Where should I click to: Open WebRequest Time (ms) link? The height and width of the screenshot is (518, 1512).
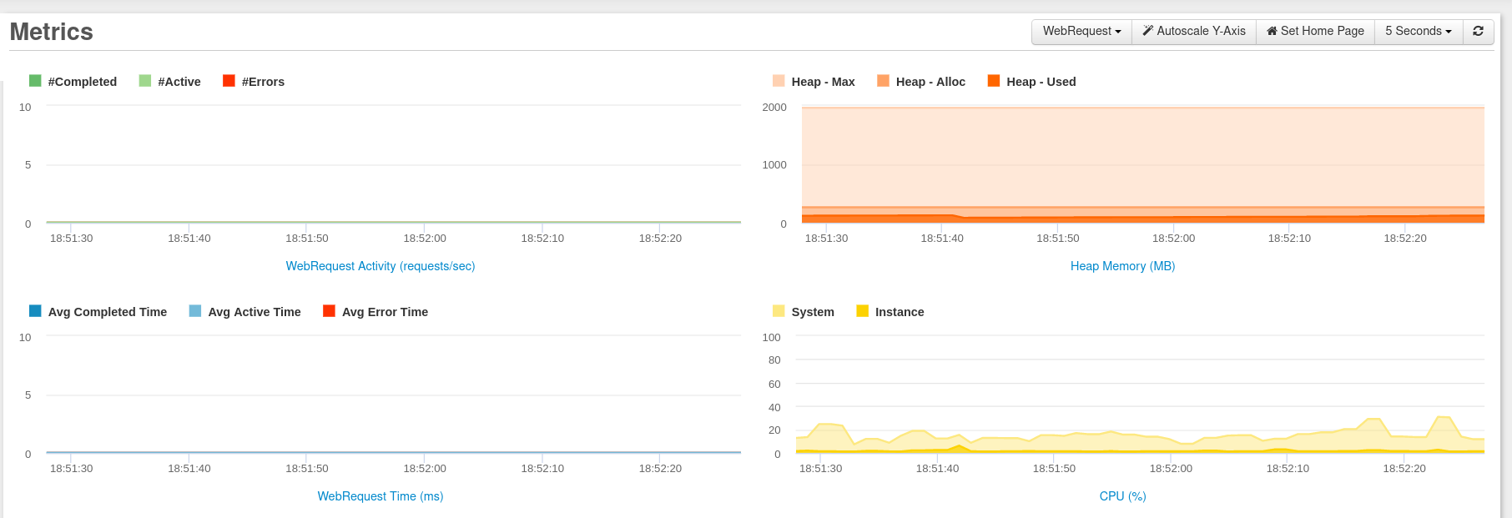[381, 496]
